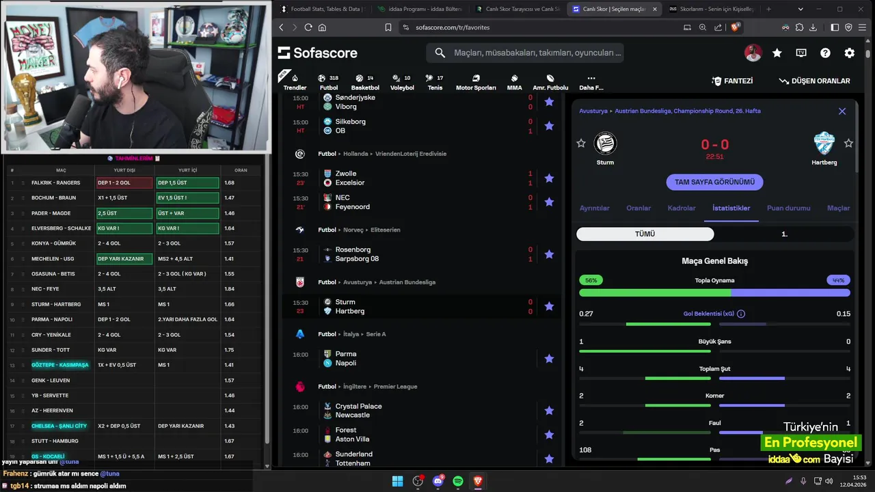The image size is (875, 492).
Task: Open the Premier League league header
Action: [395, 387]
